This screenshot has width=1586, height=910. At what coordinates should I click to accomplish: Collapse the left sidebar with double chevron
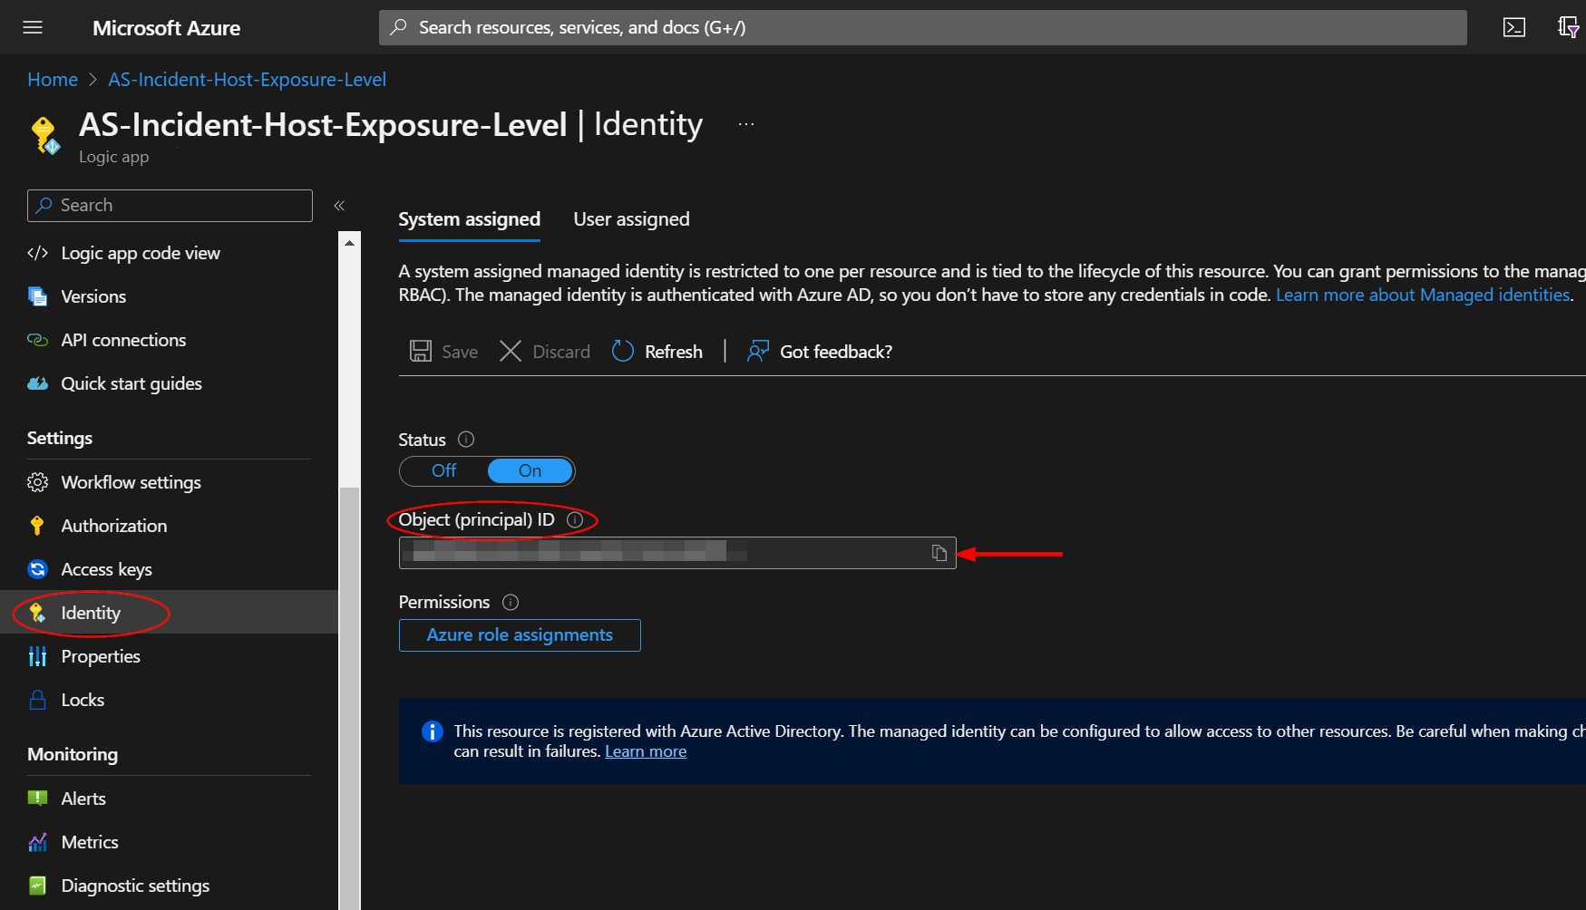pos(339,206)
